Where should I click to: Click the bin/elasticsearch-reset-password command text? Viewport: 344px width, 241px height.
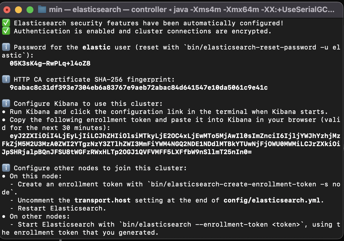252,47
